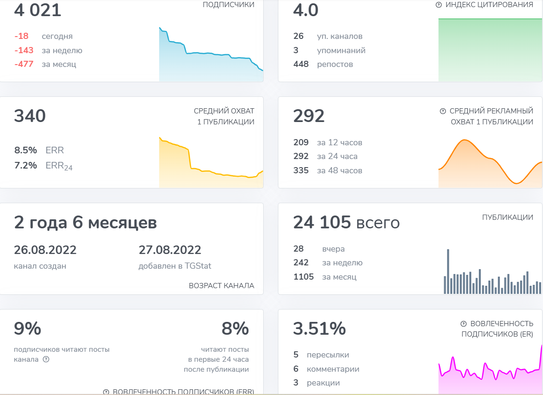Click the 8.5% ERR value
Screen dimensions: 543x395
click(25, 150)
